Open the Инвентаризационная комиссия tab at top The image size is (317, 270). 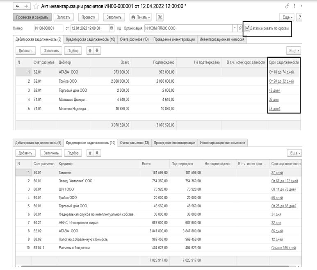coord(223,40)
